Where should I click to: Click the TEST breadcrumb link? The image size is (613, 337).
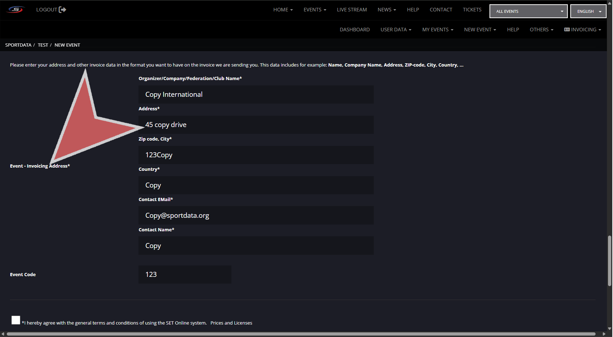click(43, 45)
